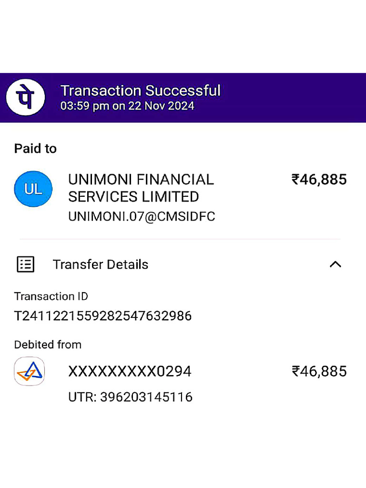This screenshot has height=488, width=366.
Task: Select the transaction ID starting with T2411
Action: (x=103, y=315)
